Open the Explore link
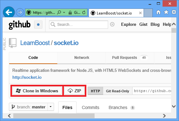 pyautogui.click(x=128, y=25)
